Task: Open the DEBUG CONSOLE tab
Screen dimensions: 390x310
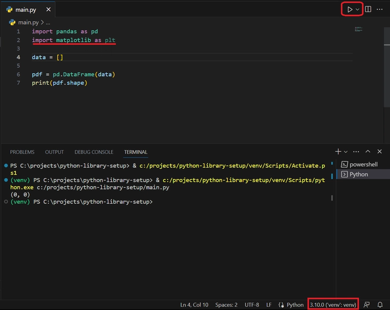Action: coord(94,152)
